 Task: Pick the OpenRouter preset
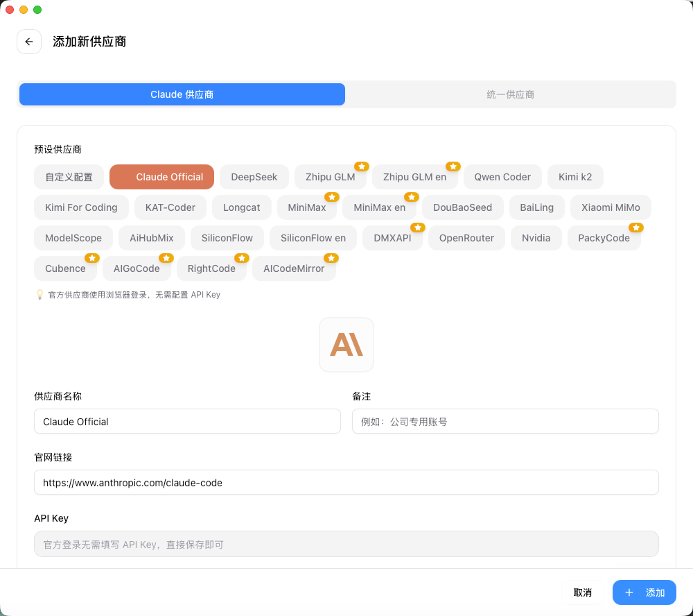tap(466, 238)
